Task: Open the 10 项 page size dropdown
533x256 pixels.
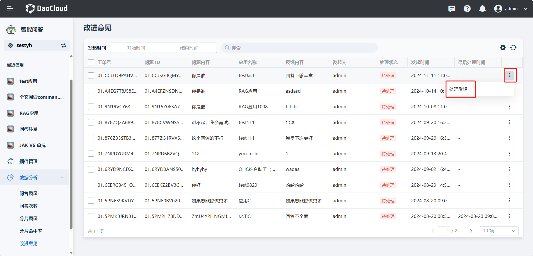Action: click(499, 231)
